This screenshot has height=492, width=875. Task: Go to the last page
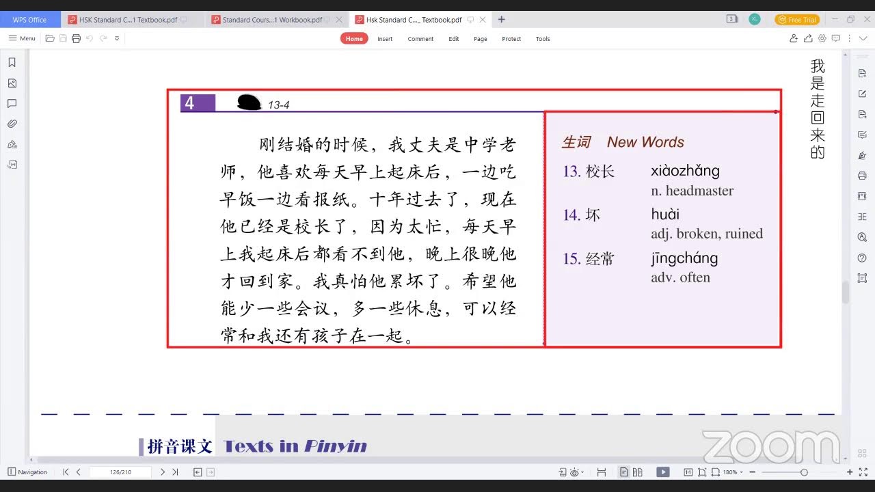(175, 471)
